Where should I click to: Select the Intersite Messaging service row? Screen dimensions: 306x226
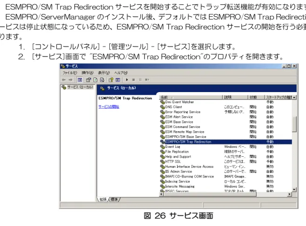[226, 186]
